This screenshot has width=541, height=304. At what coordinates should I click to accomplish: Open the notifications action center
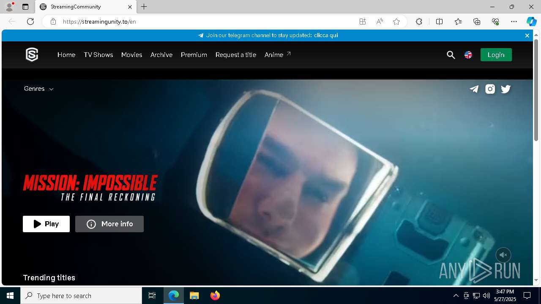click(x=527, y=296)
